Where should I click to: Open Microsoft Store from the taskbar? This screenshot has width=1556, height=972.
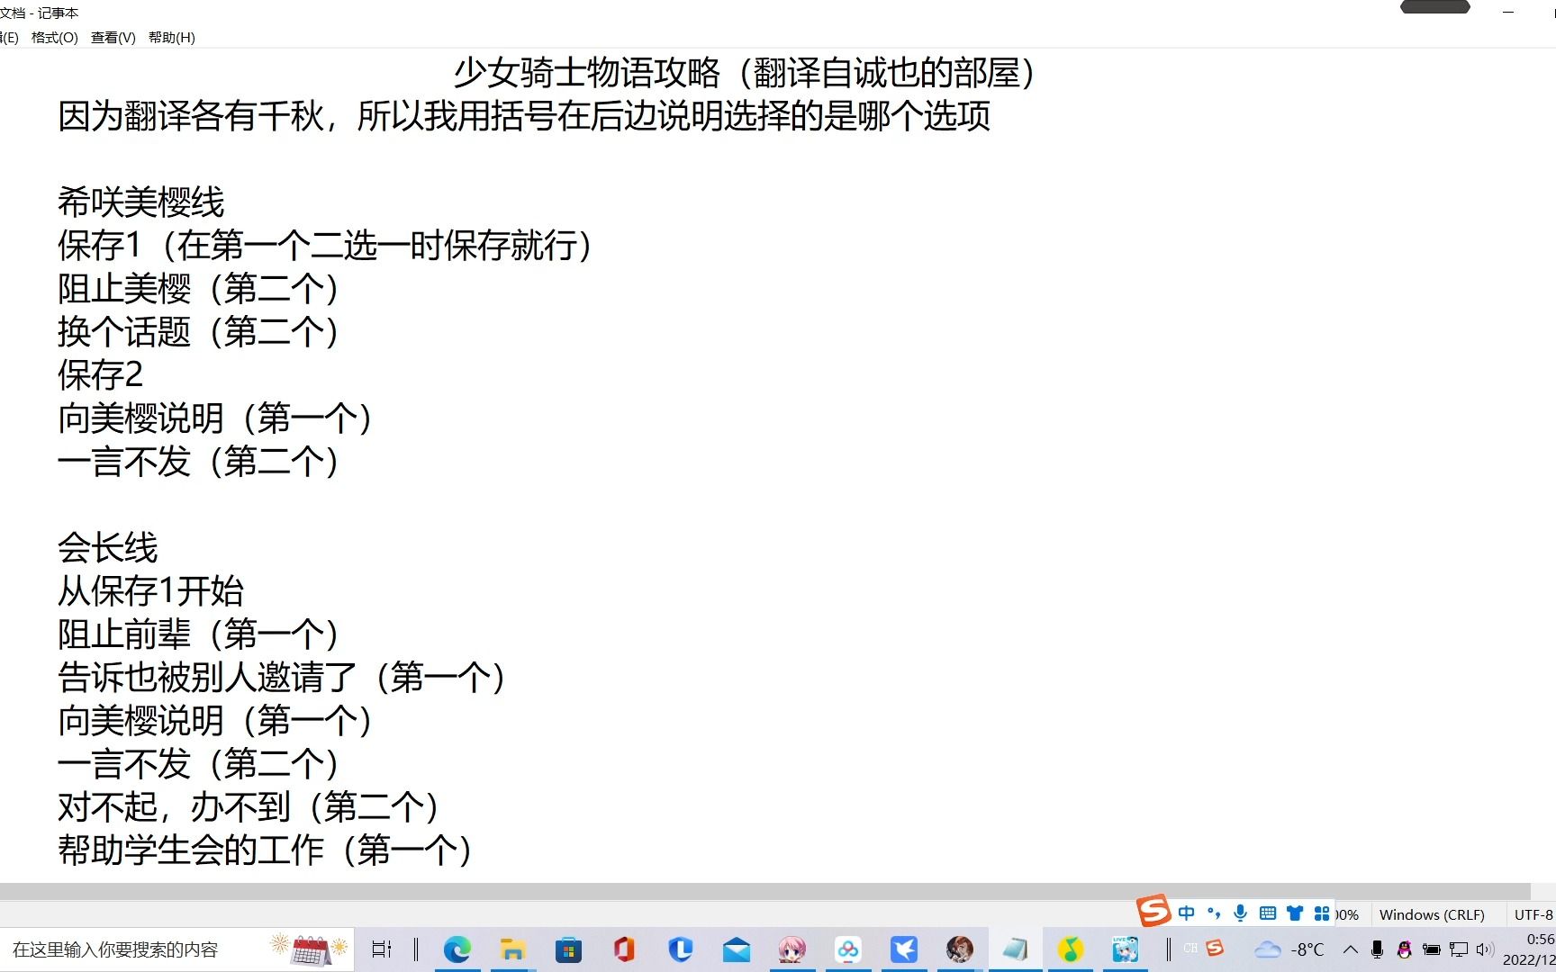(x=568, y=949)
